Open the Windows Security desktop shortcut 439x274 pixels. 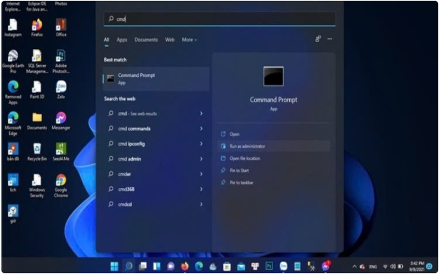37,186
